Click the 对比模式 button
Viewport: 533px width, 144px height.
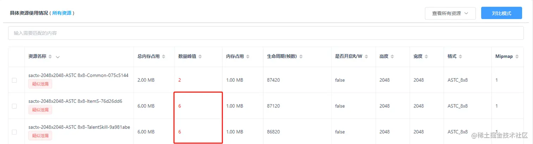click(x=501, y=13)
